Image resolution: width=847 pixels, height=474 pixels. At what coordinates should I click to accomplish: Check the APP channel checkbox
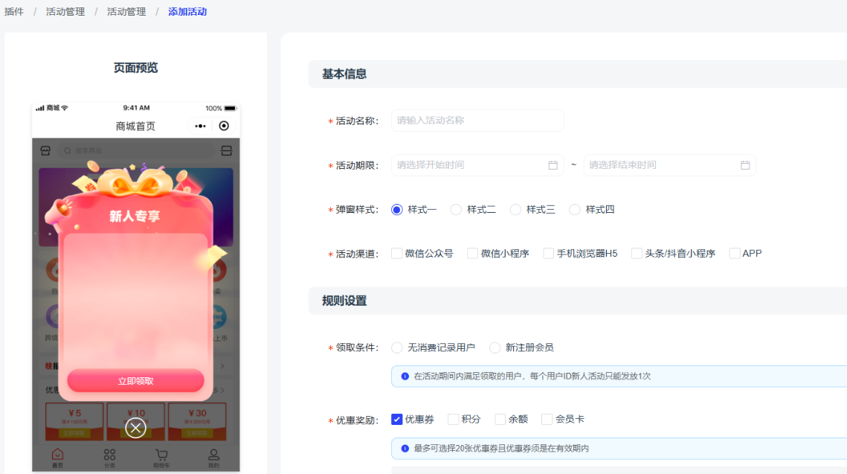(735, 254)
